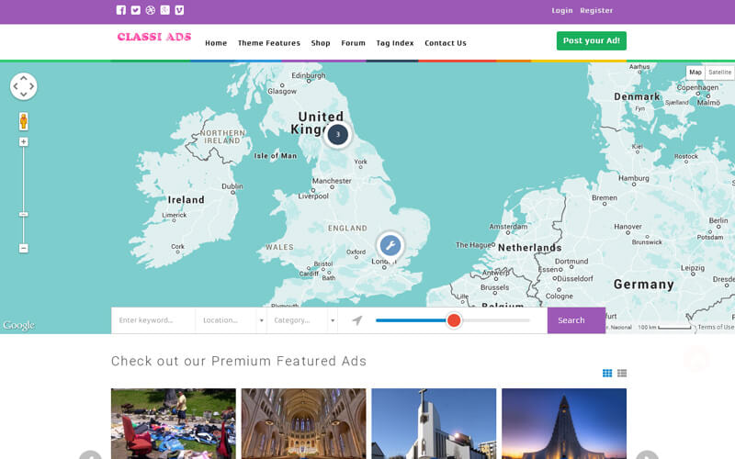Open the Hallgrimskirkja night ad thumbnail
The width and height of the screenshot is (735, 459).
(x=564, y=423)
